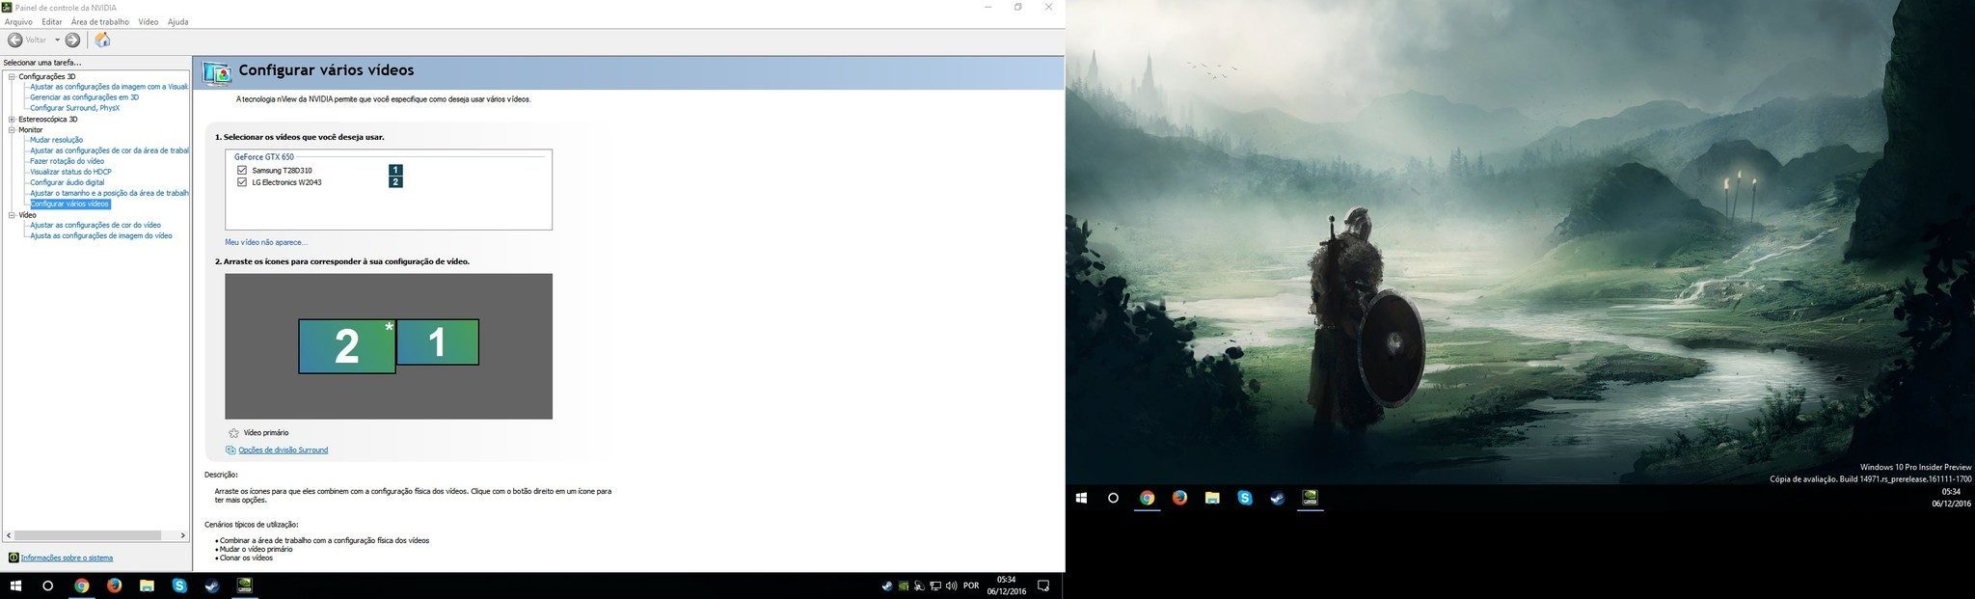Open Skype on the right monitor taskbar
Screen dimensions: 1975x599
click(1245, 498)
